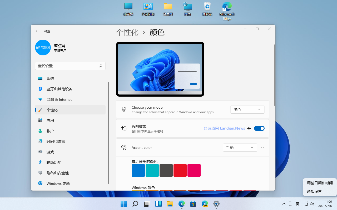Open Accent color 手动 dropdown
337x210 pixels.
point(240,148)
